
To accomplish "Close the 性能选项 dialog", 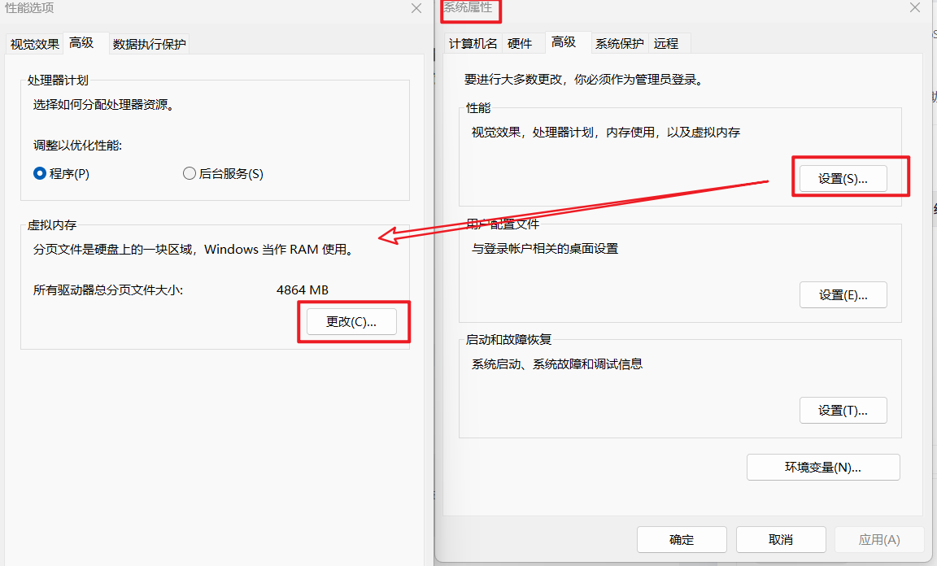I will click(416, 9).
